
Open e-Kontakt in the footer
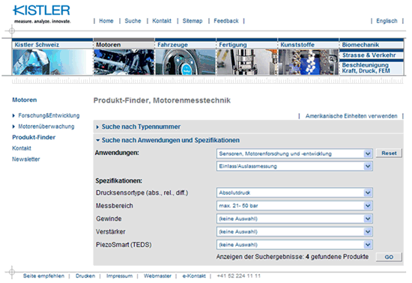tap(194, 276)
